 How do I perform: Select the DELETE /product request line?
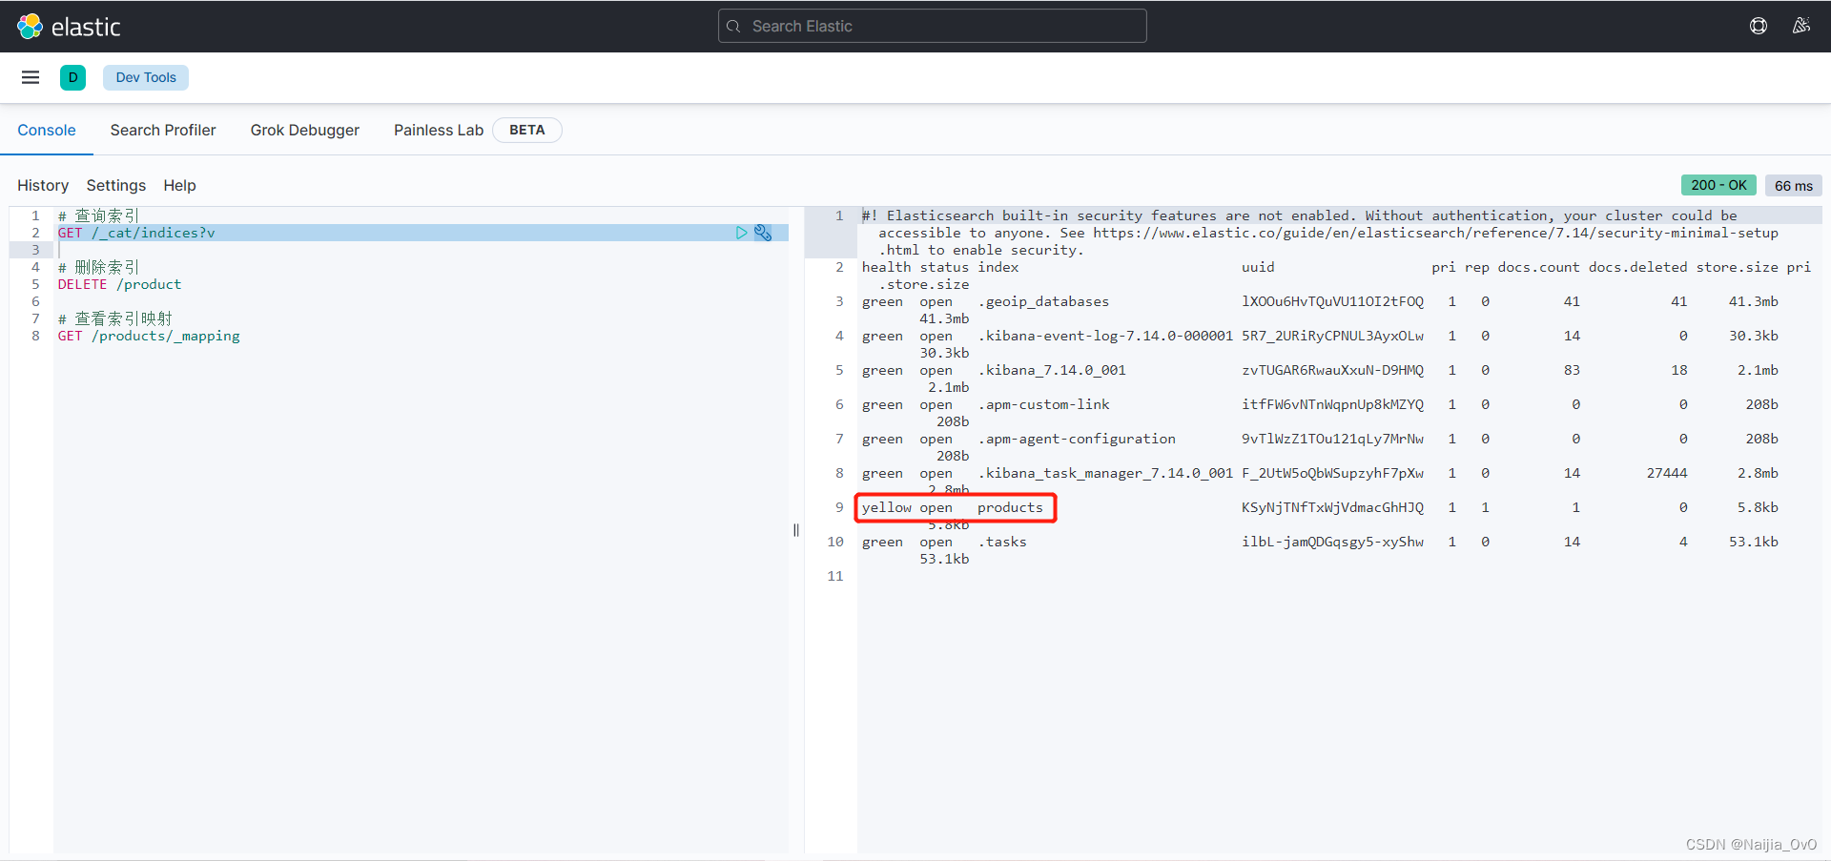(119, 284)
